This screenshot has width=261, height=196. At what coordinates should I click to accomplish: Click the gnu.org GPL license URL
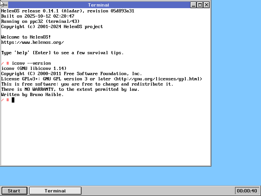[158, 79]
